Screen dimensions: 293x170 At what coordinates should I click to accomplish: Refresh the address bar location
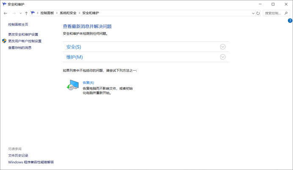click(258, 13)
